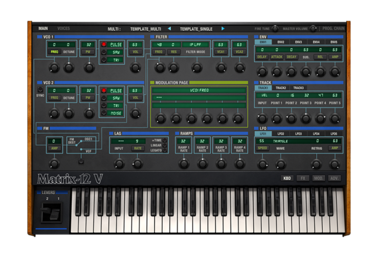Toggle the Lag =Time switch
378x256 pixels.
tap(165, 140)
